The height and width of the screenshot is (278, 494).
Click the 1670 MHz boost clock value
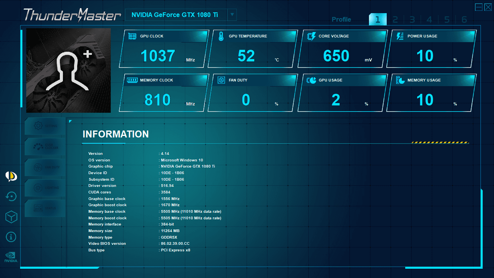[x=170, y=205]
